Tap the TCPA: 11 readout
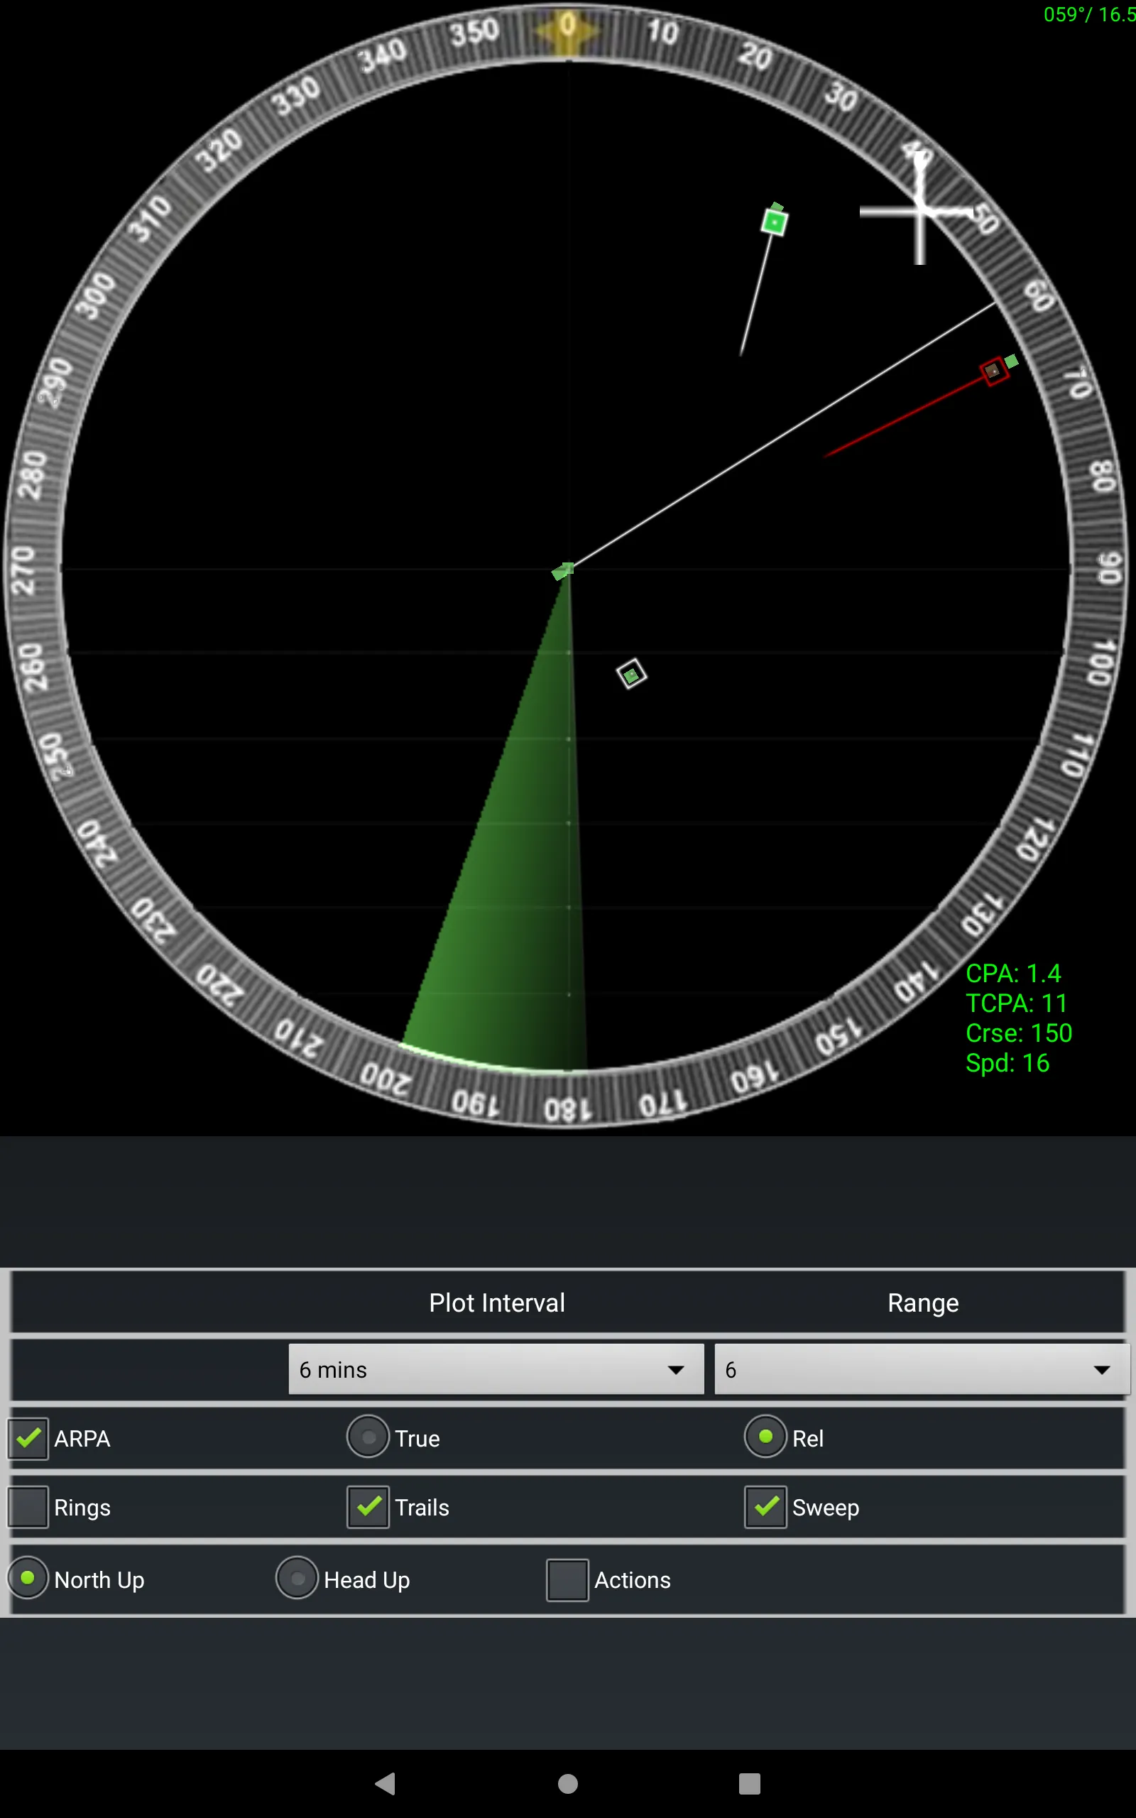The height and width of the screenshot is (1818, 1136). 1017,1003
